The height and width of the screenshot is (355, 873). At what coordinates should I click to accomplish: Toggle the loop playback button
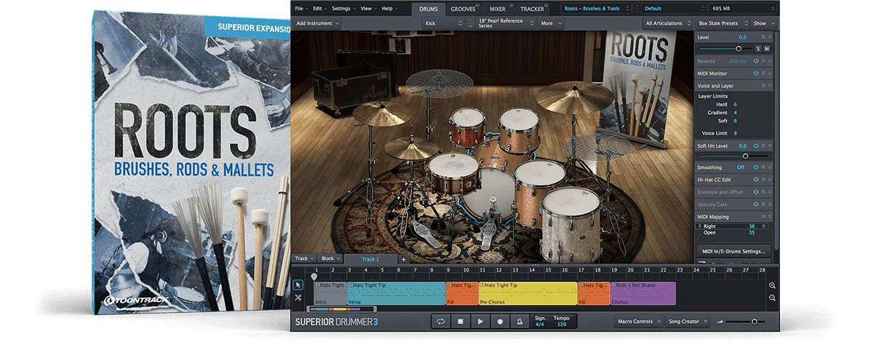pos(440,321)
